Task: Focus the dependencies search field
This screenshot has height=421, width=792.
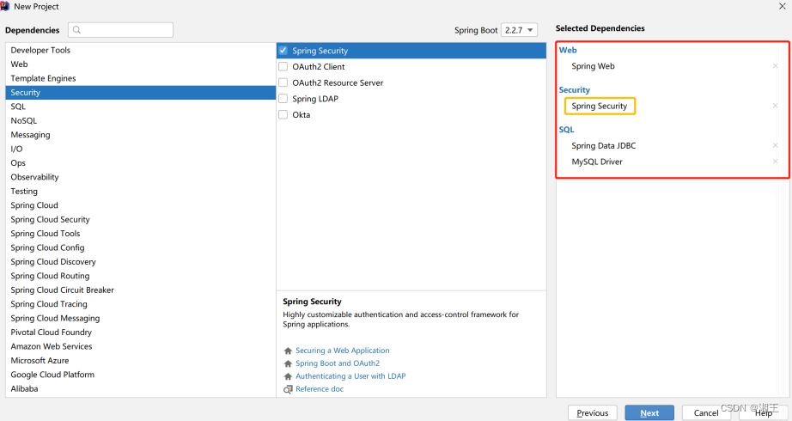Action: pos(125,30)
